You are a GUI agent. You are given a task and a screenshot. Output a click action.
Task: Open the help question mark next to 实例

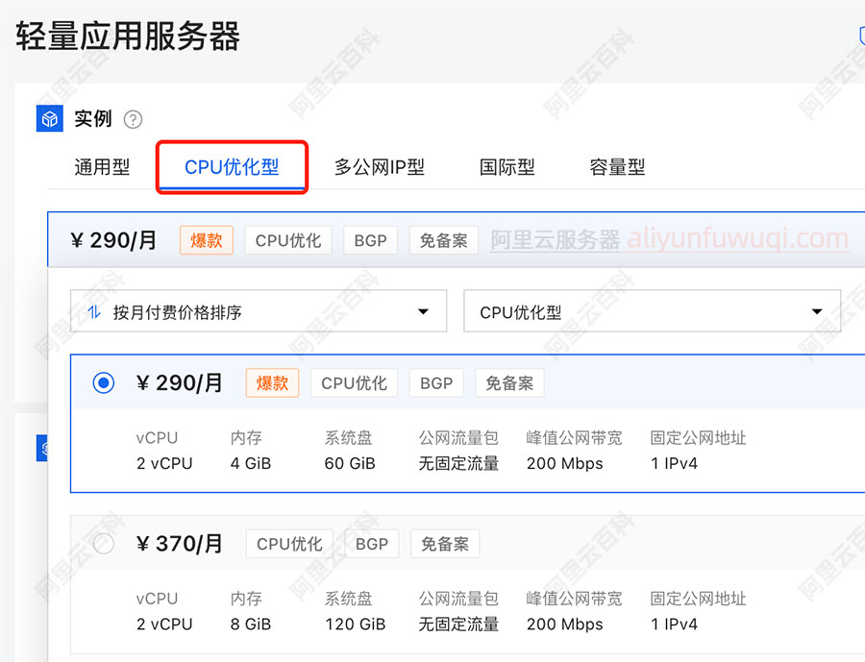point(133,119)
